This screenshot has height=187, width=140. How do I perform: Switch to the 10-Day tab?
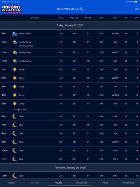click(35, 183)
